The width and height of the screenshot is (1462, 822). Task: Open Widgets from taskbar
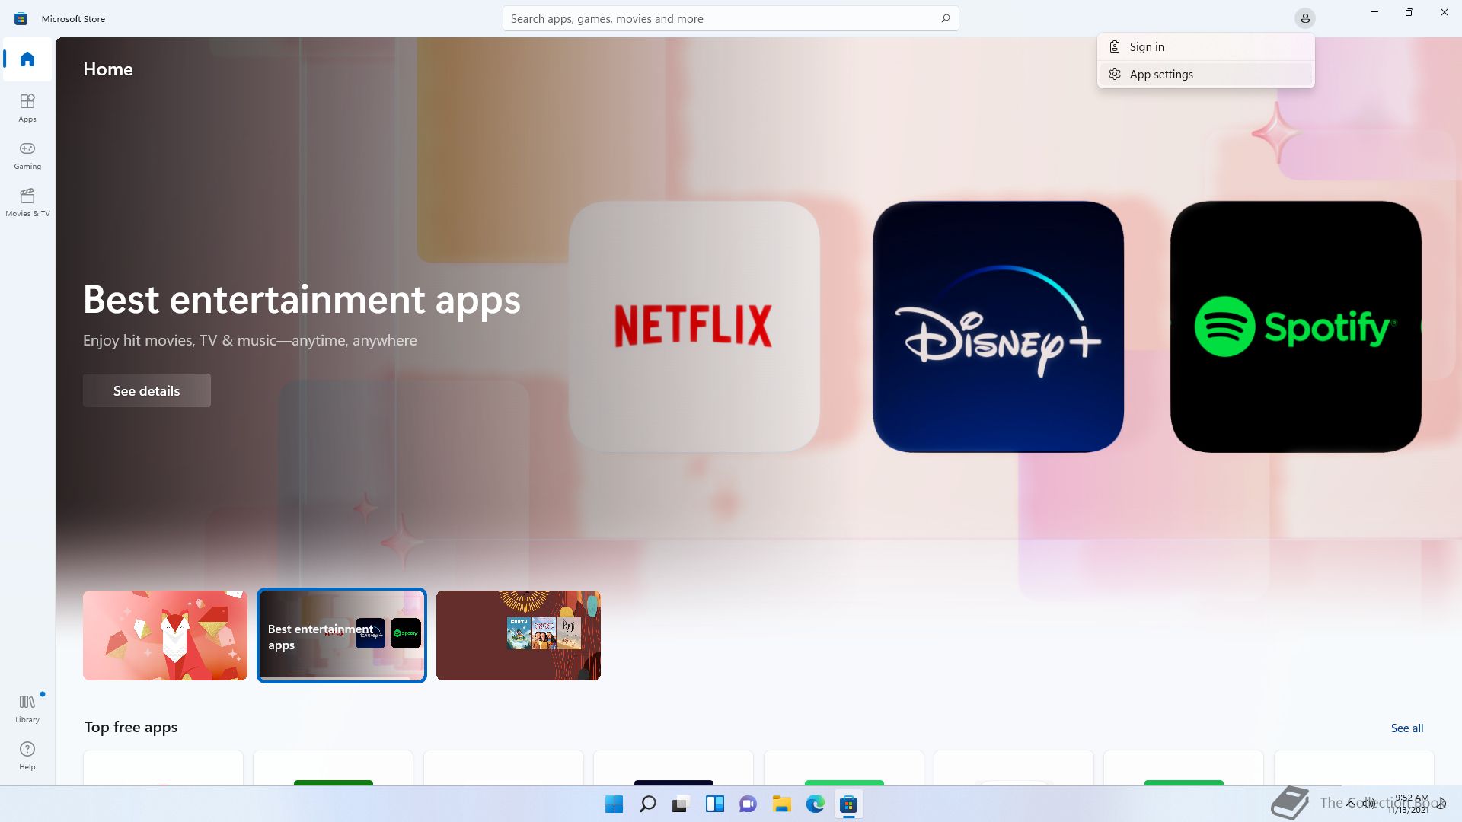coord(714,804)
